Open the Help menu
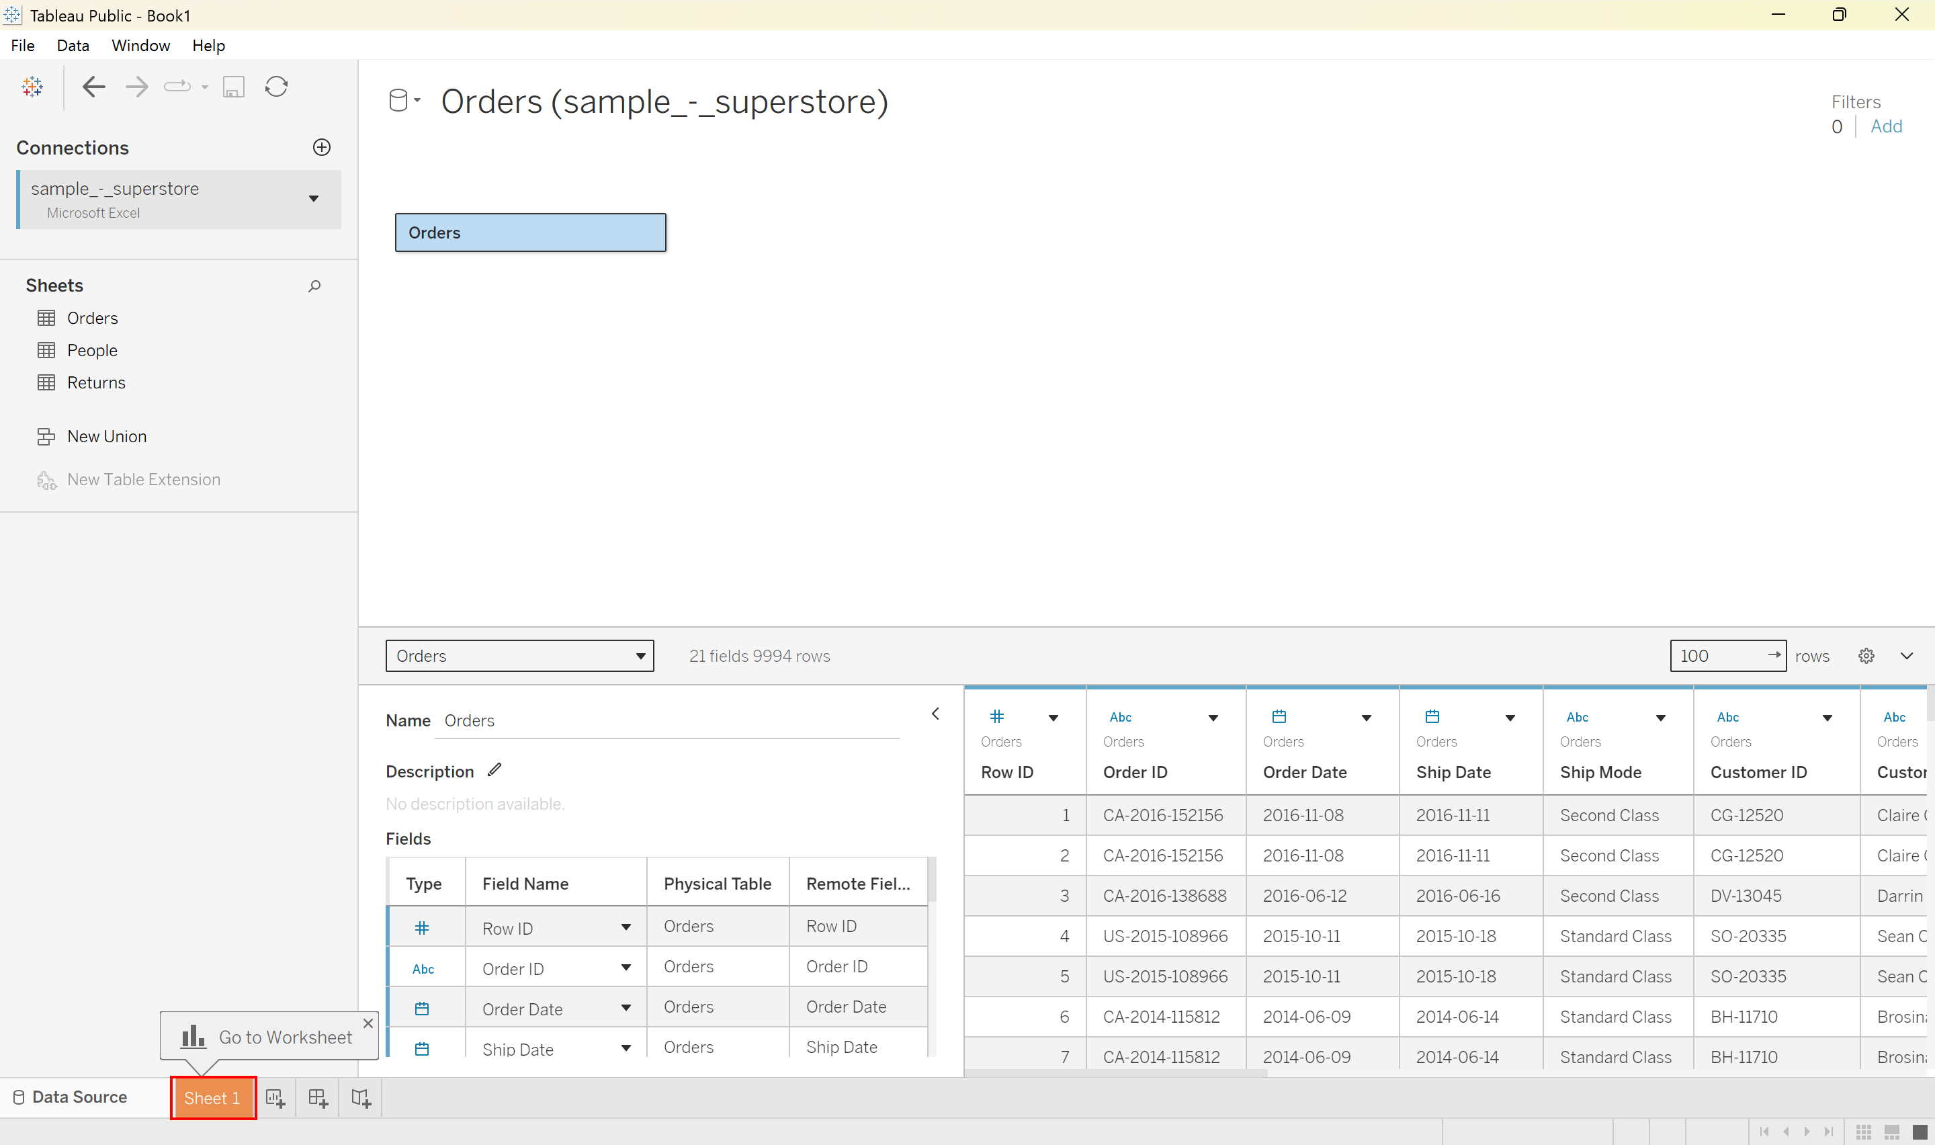 (x=208, y=46)
